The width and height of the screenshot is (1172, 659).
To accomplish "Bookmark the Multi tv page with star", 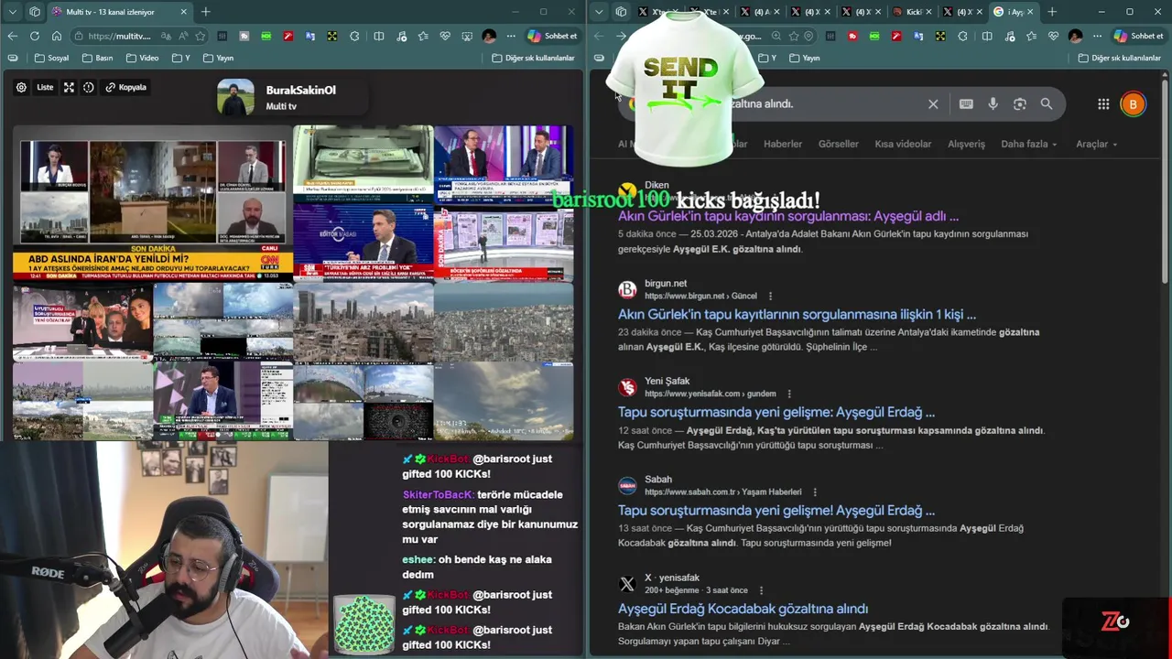I will pyautogui.click(x=201, y=36).
